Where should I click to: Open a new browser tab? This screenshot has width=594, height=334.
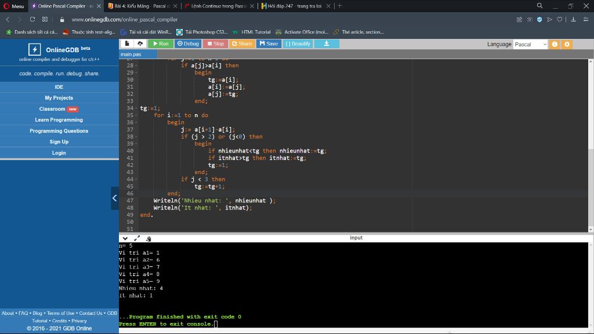(x=340, y=6)
